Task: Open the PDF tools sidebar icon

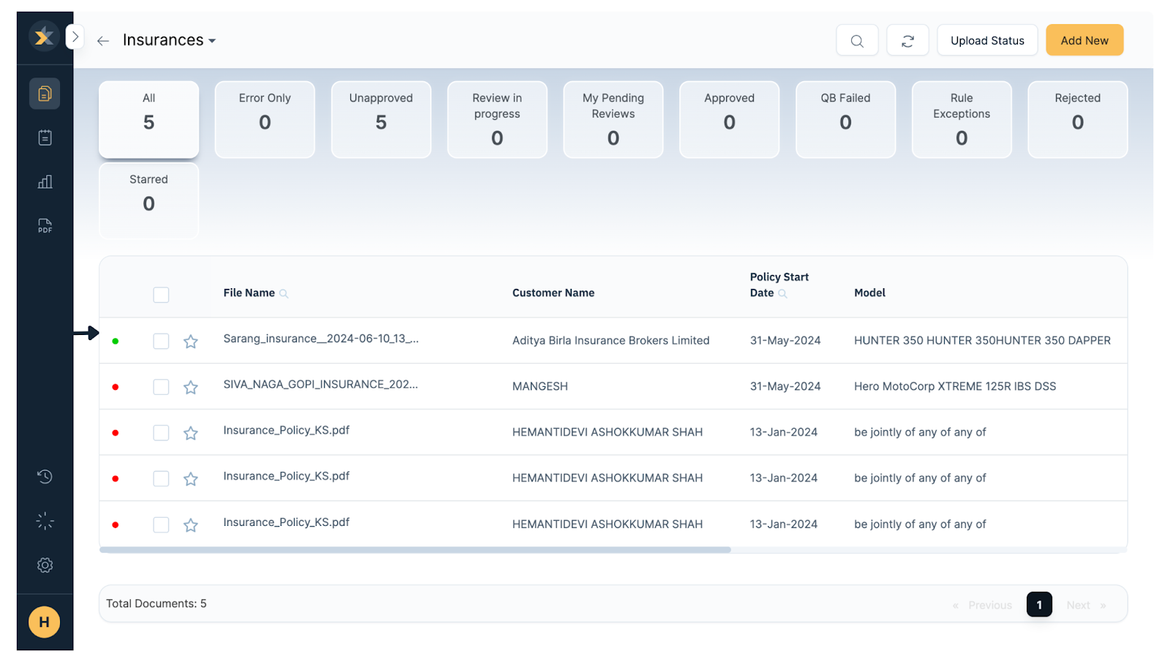Action: [x=45, y=226]
